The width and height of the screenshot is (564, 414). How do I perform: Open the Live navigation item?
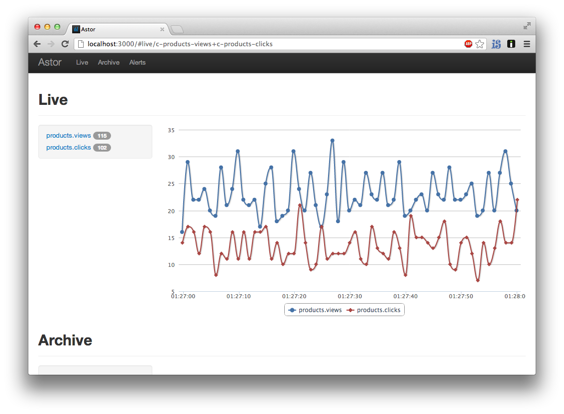82,63
